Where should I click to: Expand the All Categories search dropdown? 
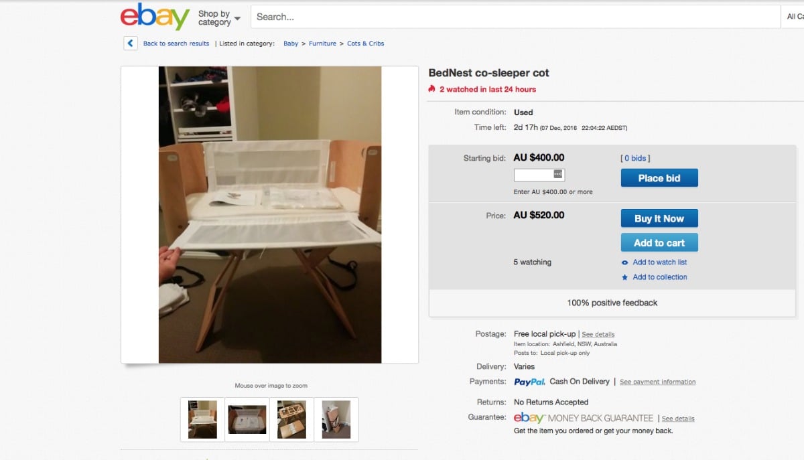click(x=792, y=17)
